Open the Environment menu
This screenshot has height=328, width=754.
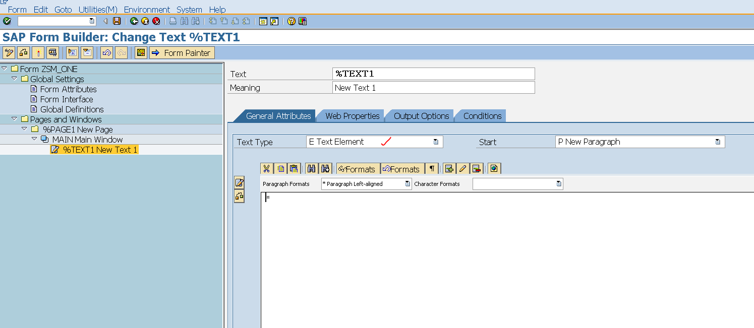pyautogui.click(x=147, y=10)
